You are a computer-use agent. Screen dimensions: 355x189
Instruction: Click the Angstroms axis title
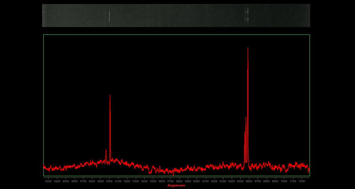pos(176,185)
